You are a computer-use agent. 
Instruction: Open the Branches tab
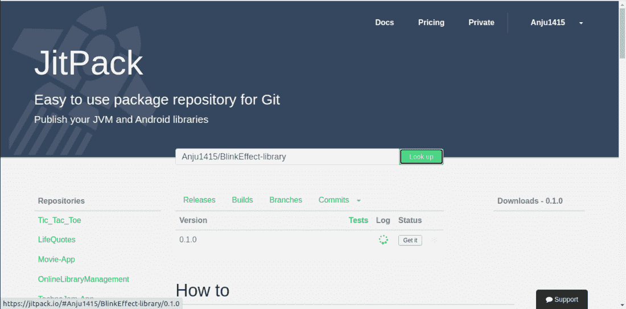point(286,200)
